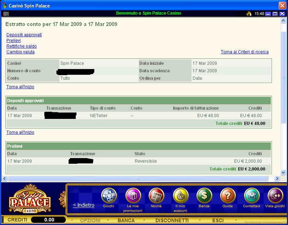Click the Depositi approvati table header
The width and height of the screenshot is (288, 225).
139,100
